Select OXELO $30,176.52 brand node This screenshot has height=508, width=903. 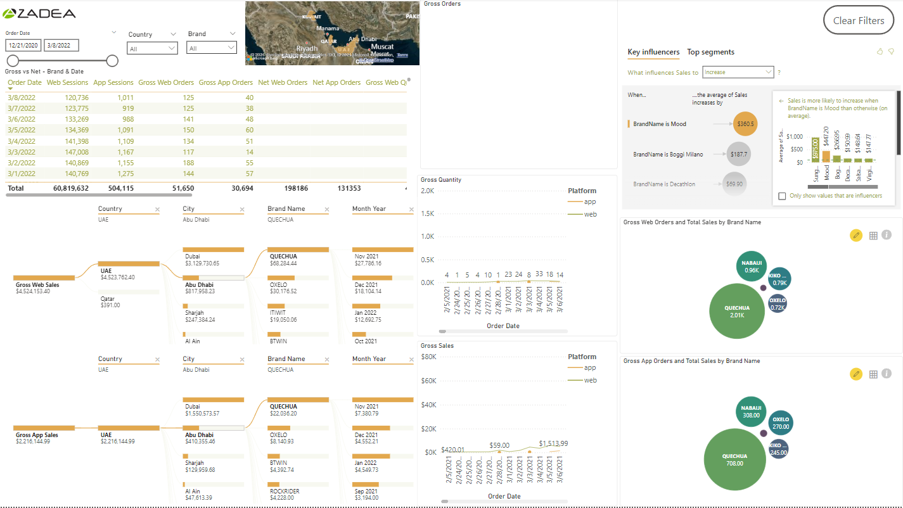tap(298, 284)
